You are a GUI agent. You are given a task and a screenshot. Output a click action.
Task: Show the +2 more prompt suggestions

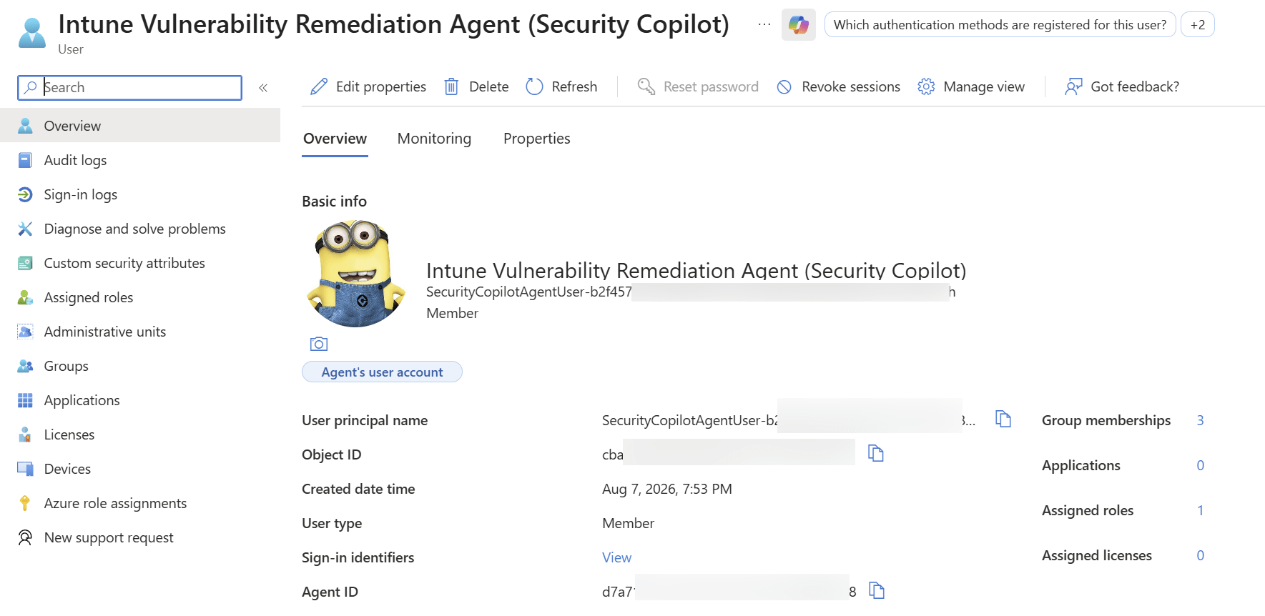point(1197,25)
